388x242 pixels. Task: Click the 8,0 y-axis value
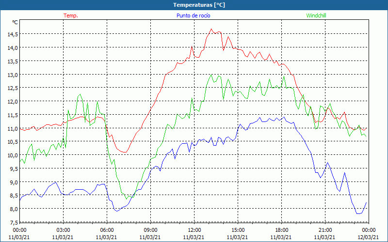(14, 209)
